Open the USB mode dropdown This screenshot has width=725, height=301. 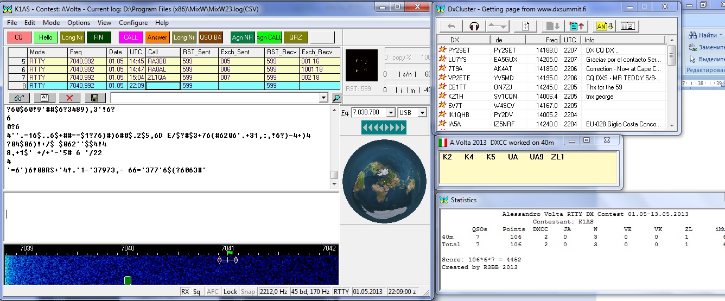coord(422,113)
